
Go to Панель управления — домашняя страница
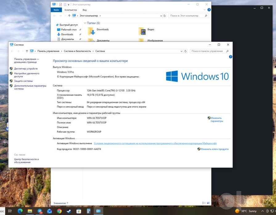27,61
